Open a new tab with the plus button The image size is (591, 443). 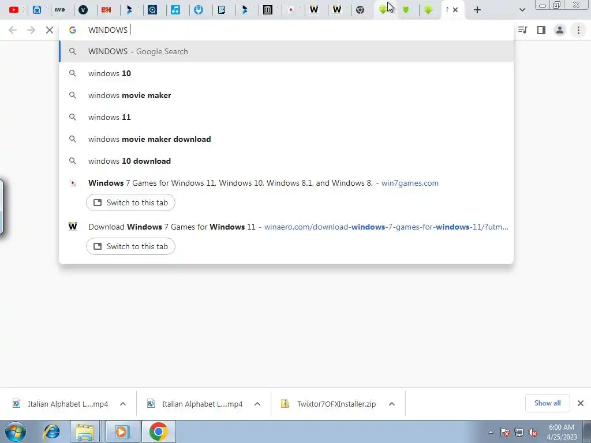pos(477,10)
